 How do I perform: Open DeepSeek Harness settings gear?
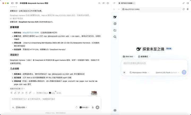tap(115, 110)
